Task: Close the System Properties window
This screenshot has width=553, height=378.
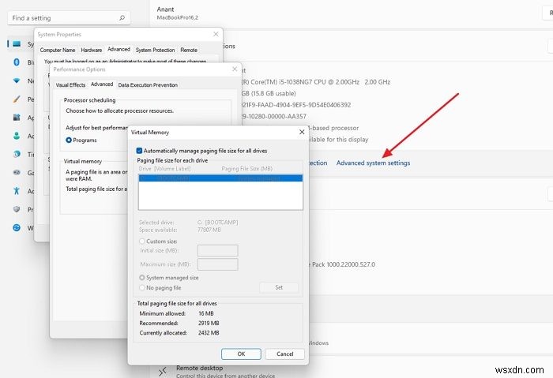Action: tap(216, 34)
